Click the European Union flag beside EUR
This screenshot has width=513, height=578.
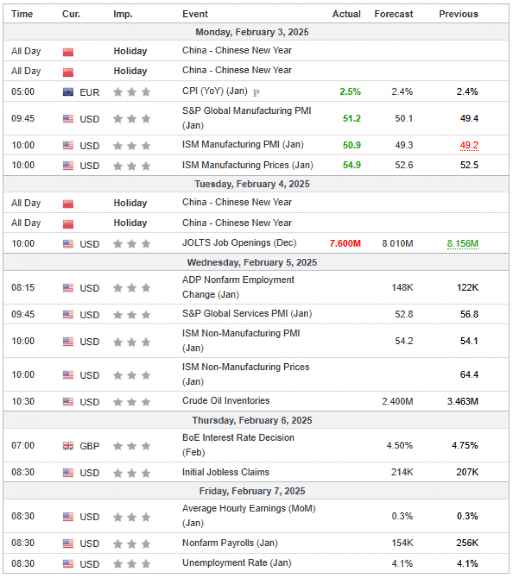(68, 92)
